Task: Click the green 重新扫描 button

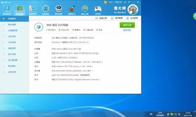Action: [127, 25]
